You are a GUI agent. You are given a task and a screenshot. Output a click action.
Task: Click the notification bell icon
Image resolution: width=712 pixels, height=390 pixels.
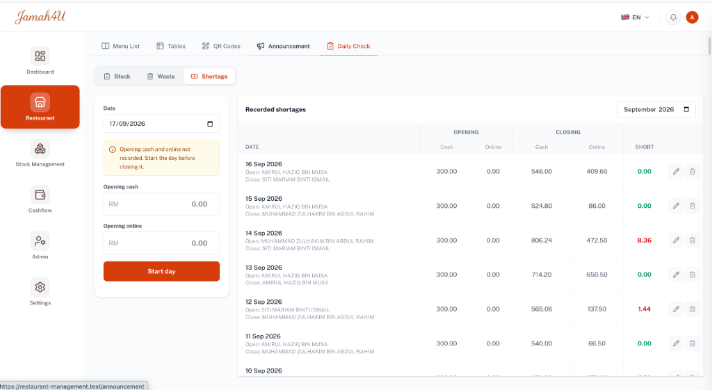[673, 17]
